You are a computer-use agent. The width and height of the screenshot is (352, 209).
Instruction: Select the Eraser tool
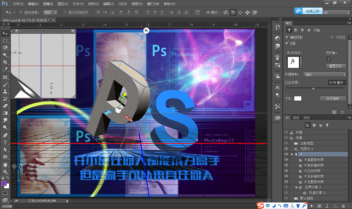pyautogui.click(x=5, y=106)
